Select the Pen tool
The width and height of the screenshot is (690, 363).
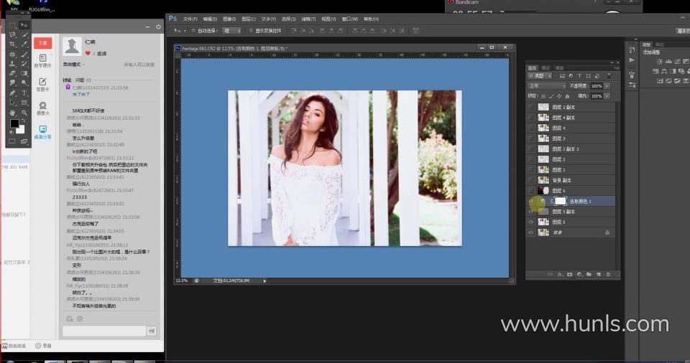click(12, 93)
